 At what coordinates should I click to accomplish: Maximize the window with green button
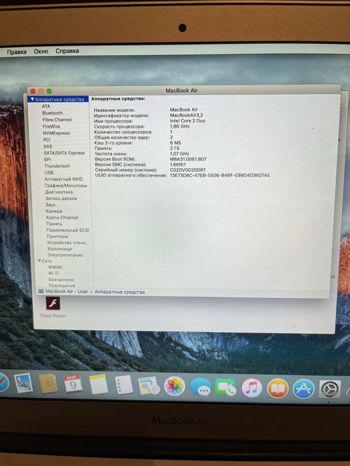click(49, 91)
